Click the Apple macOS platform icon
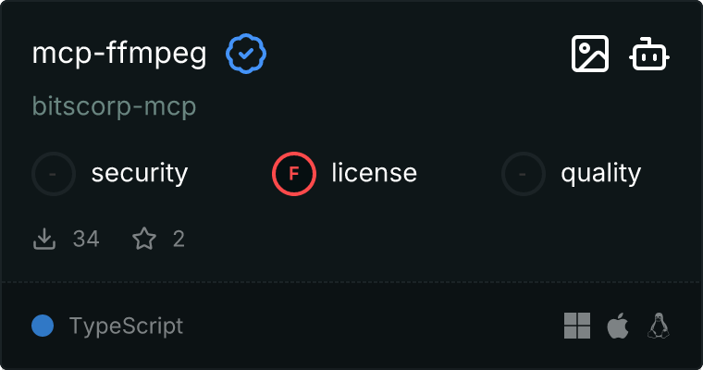 point(617,326)
